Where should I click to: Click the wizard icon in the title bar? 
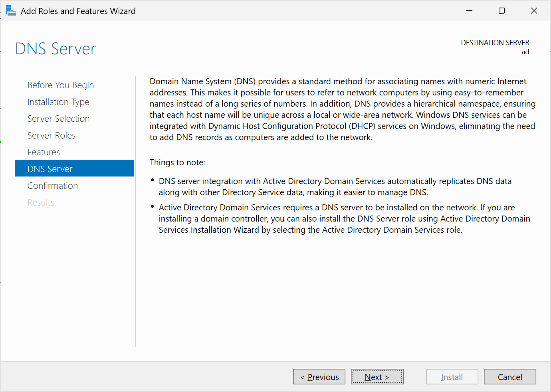pyautogui.click(x=11, y=10)
